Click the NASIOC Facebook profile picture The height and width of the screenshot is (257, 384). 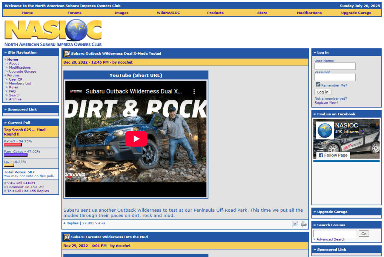(325, 130)
